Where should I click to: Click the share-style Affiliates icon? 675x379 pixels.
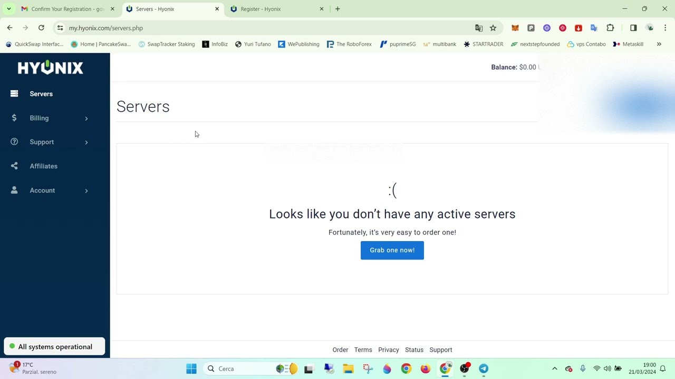14,166
